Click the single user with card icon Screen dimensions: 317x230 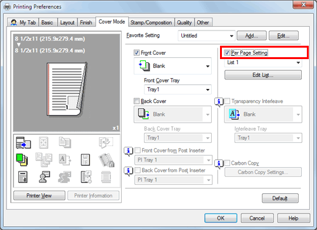[44, 177]
